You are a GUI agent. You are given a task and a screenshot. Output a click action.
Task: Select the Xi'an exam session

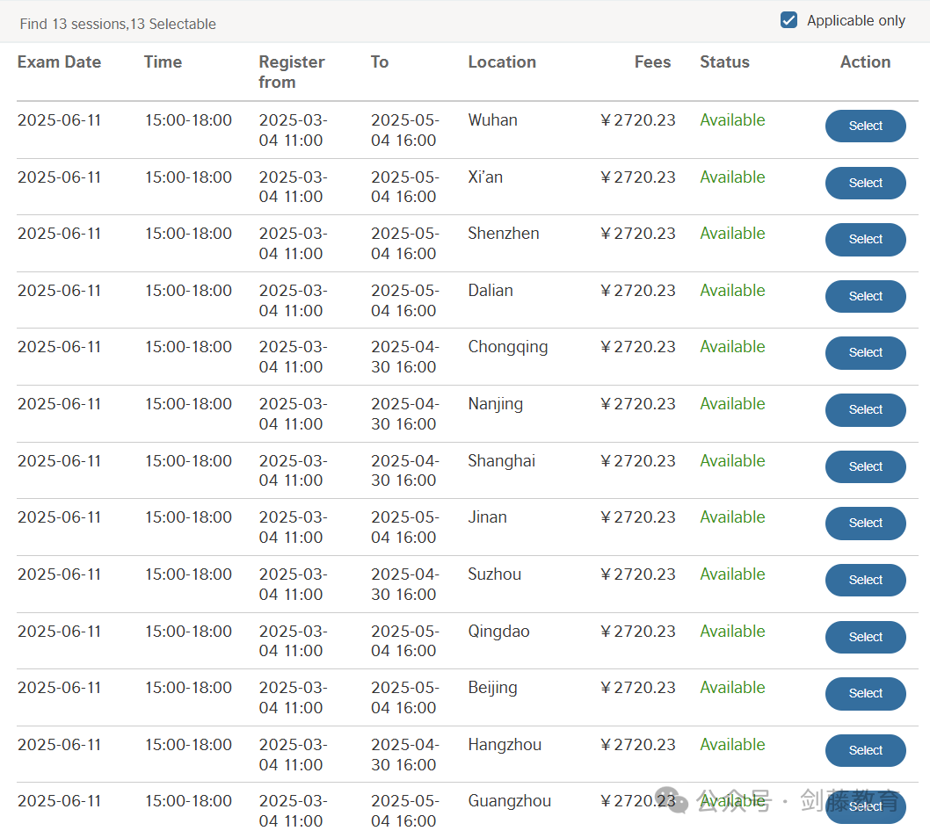coord(865,183)
